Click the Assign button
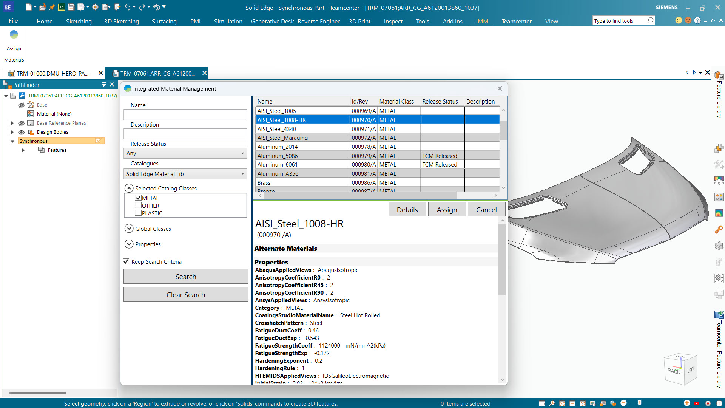 tap(447, 209)
